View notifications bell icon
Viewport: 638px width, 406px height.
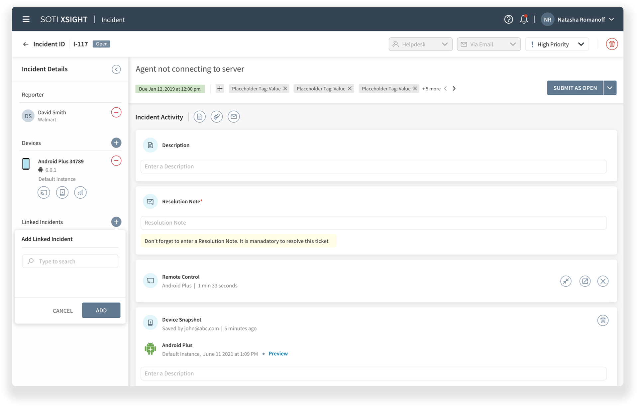click(x=524, y=19)
